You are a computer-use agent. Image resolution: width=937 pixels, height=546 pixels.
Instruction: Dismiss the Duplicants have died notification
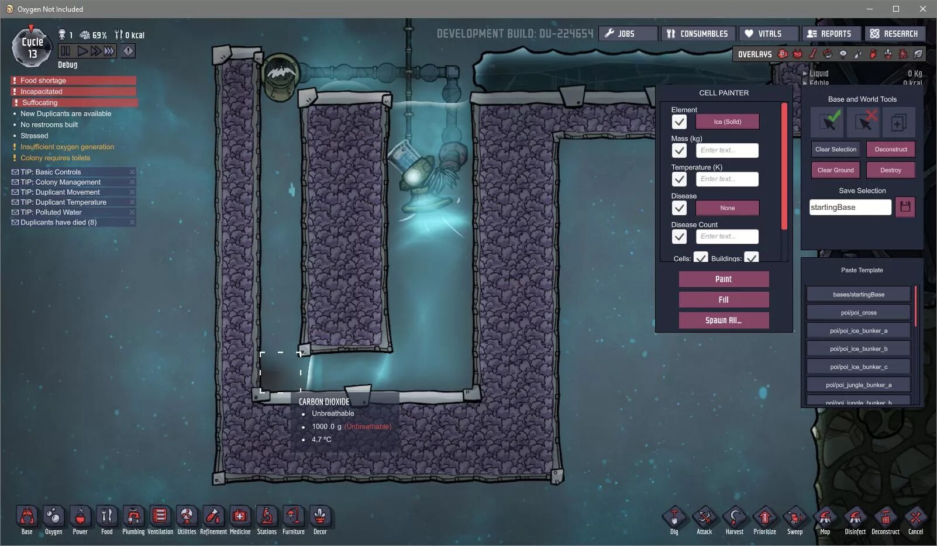(132, 222)
